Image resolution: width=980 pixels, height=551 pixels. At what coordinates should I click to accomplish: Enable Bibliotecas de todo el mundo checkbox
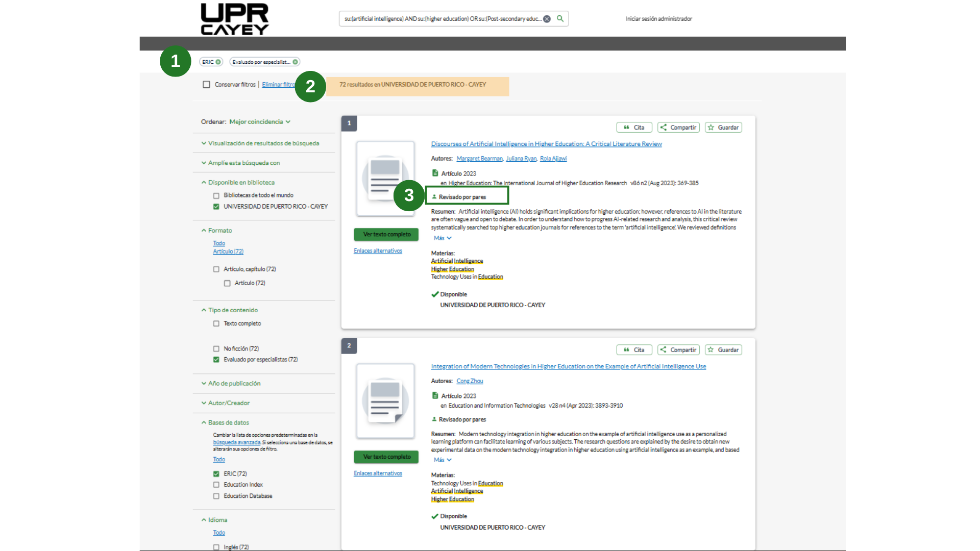pyautogui.click(x=216, y=196)
